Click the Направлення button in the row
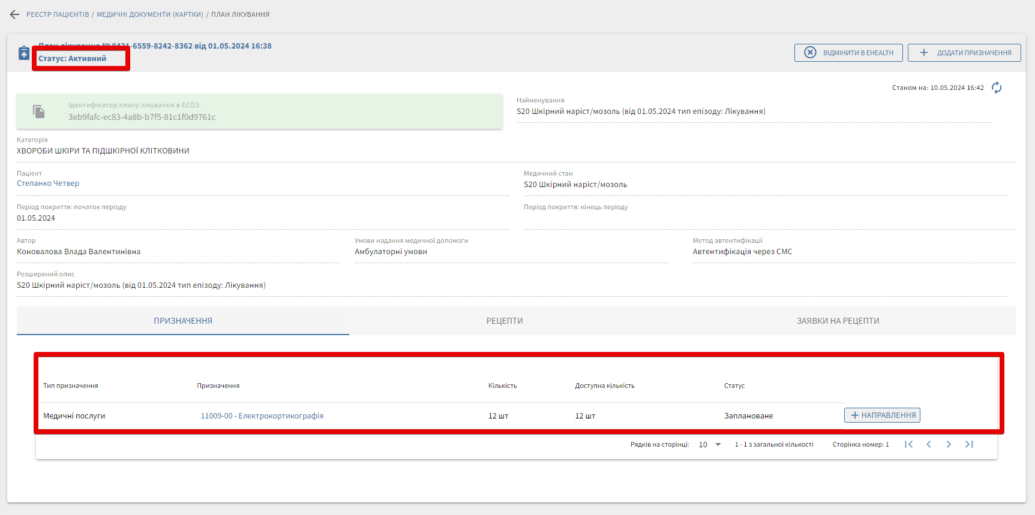 tap(882, 415)
